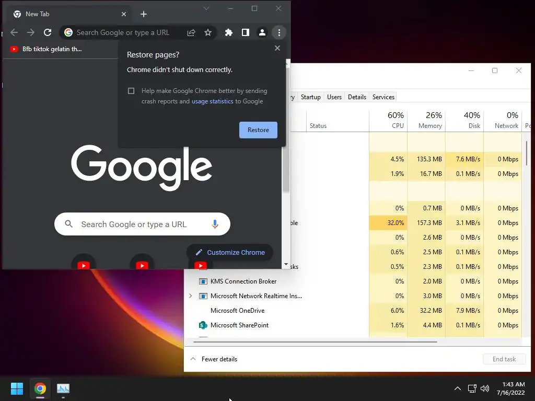Sort by Disk column header

pos(464,121)
